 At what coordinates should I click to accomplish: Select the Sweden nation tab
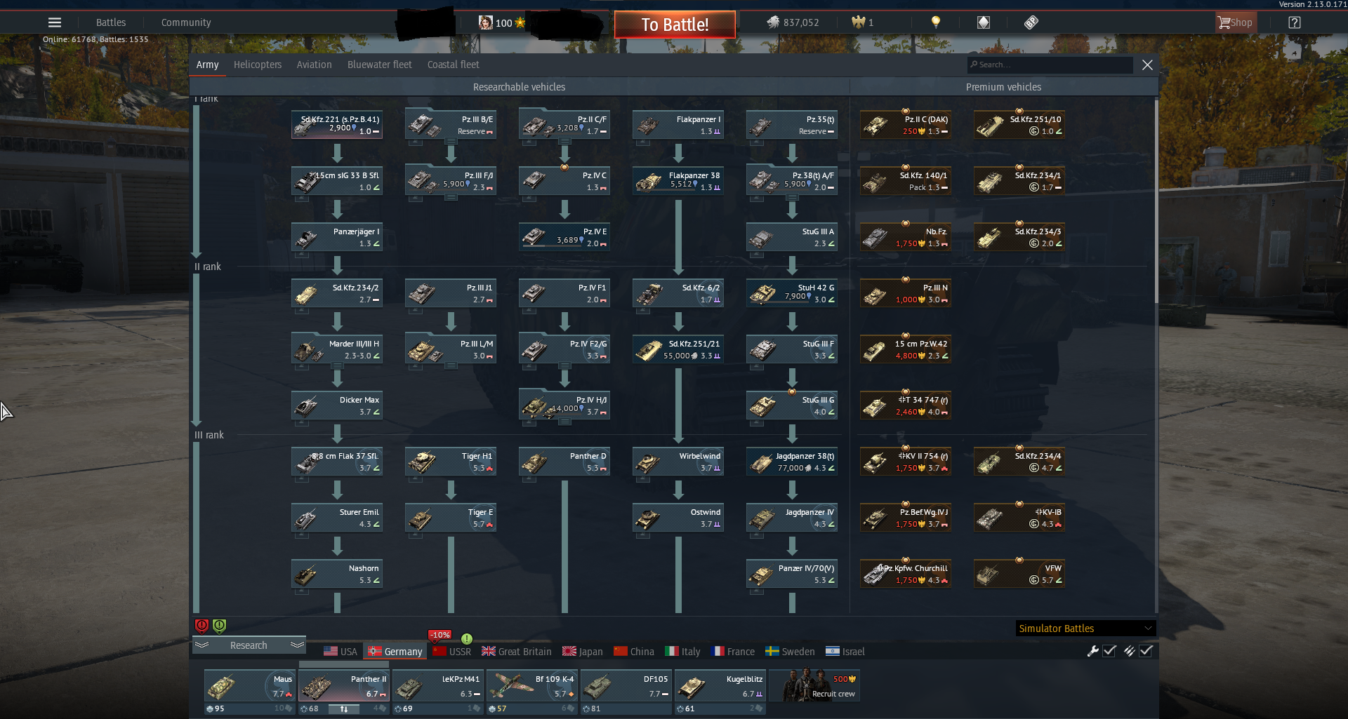coord(790,652)
